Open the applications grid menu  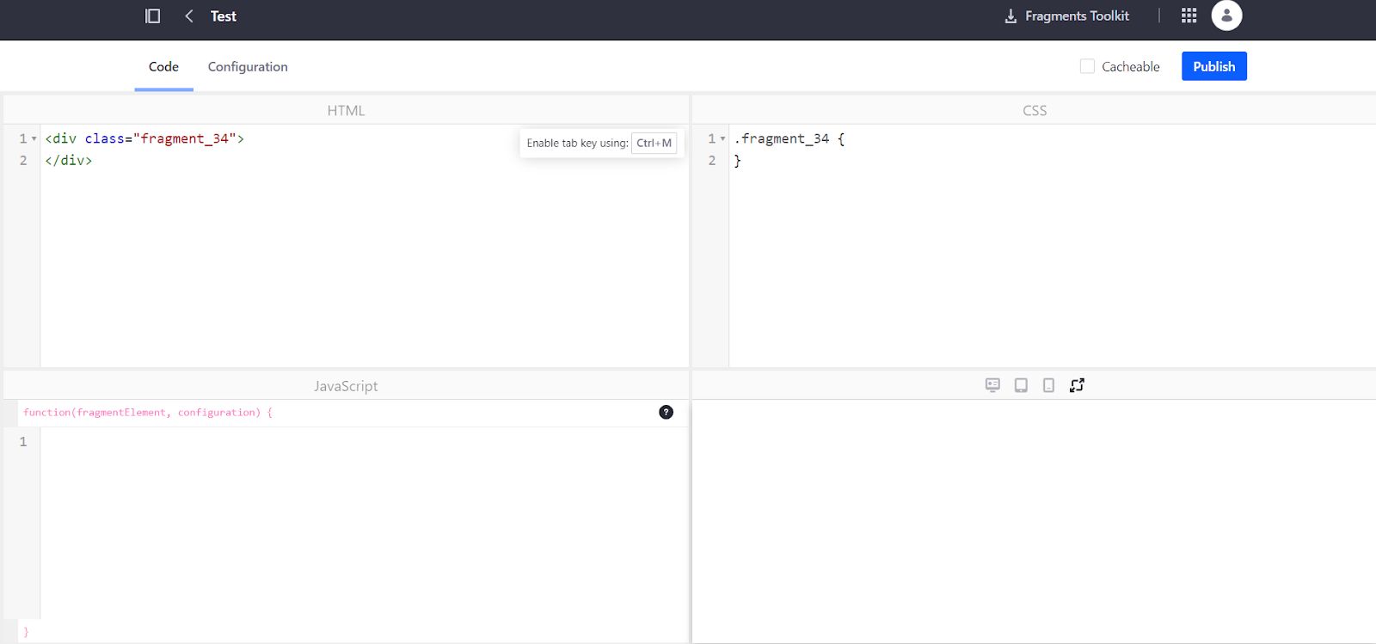1189,15
